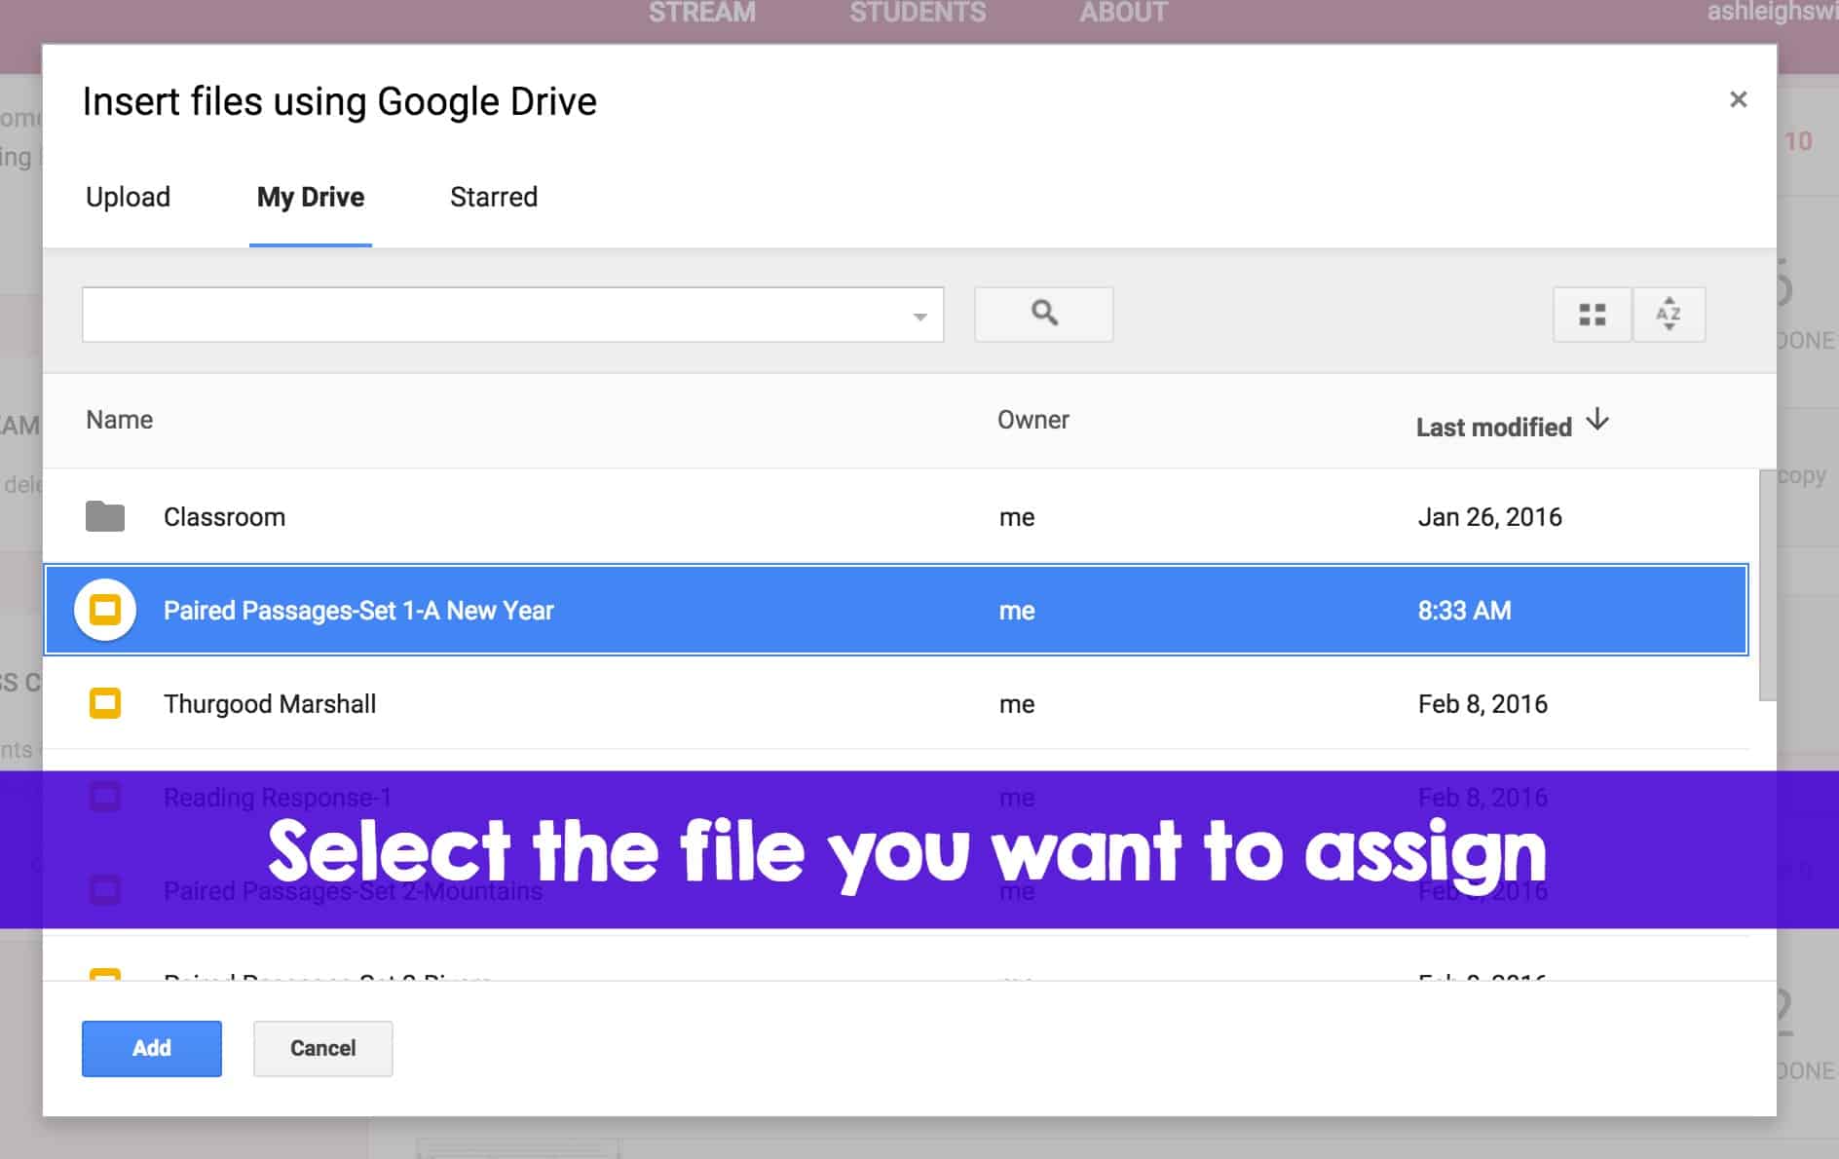Click the file list scrollbar
Viewport: 1839px width, 1159px height.
tap(1767, 584)
